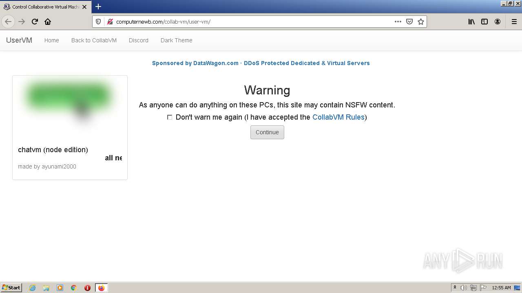Open the network status tray icon
The image size is (522, 293).
pyautogui.click(x=473, y=288)
